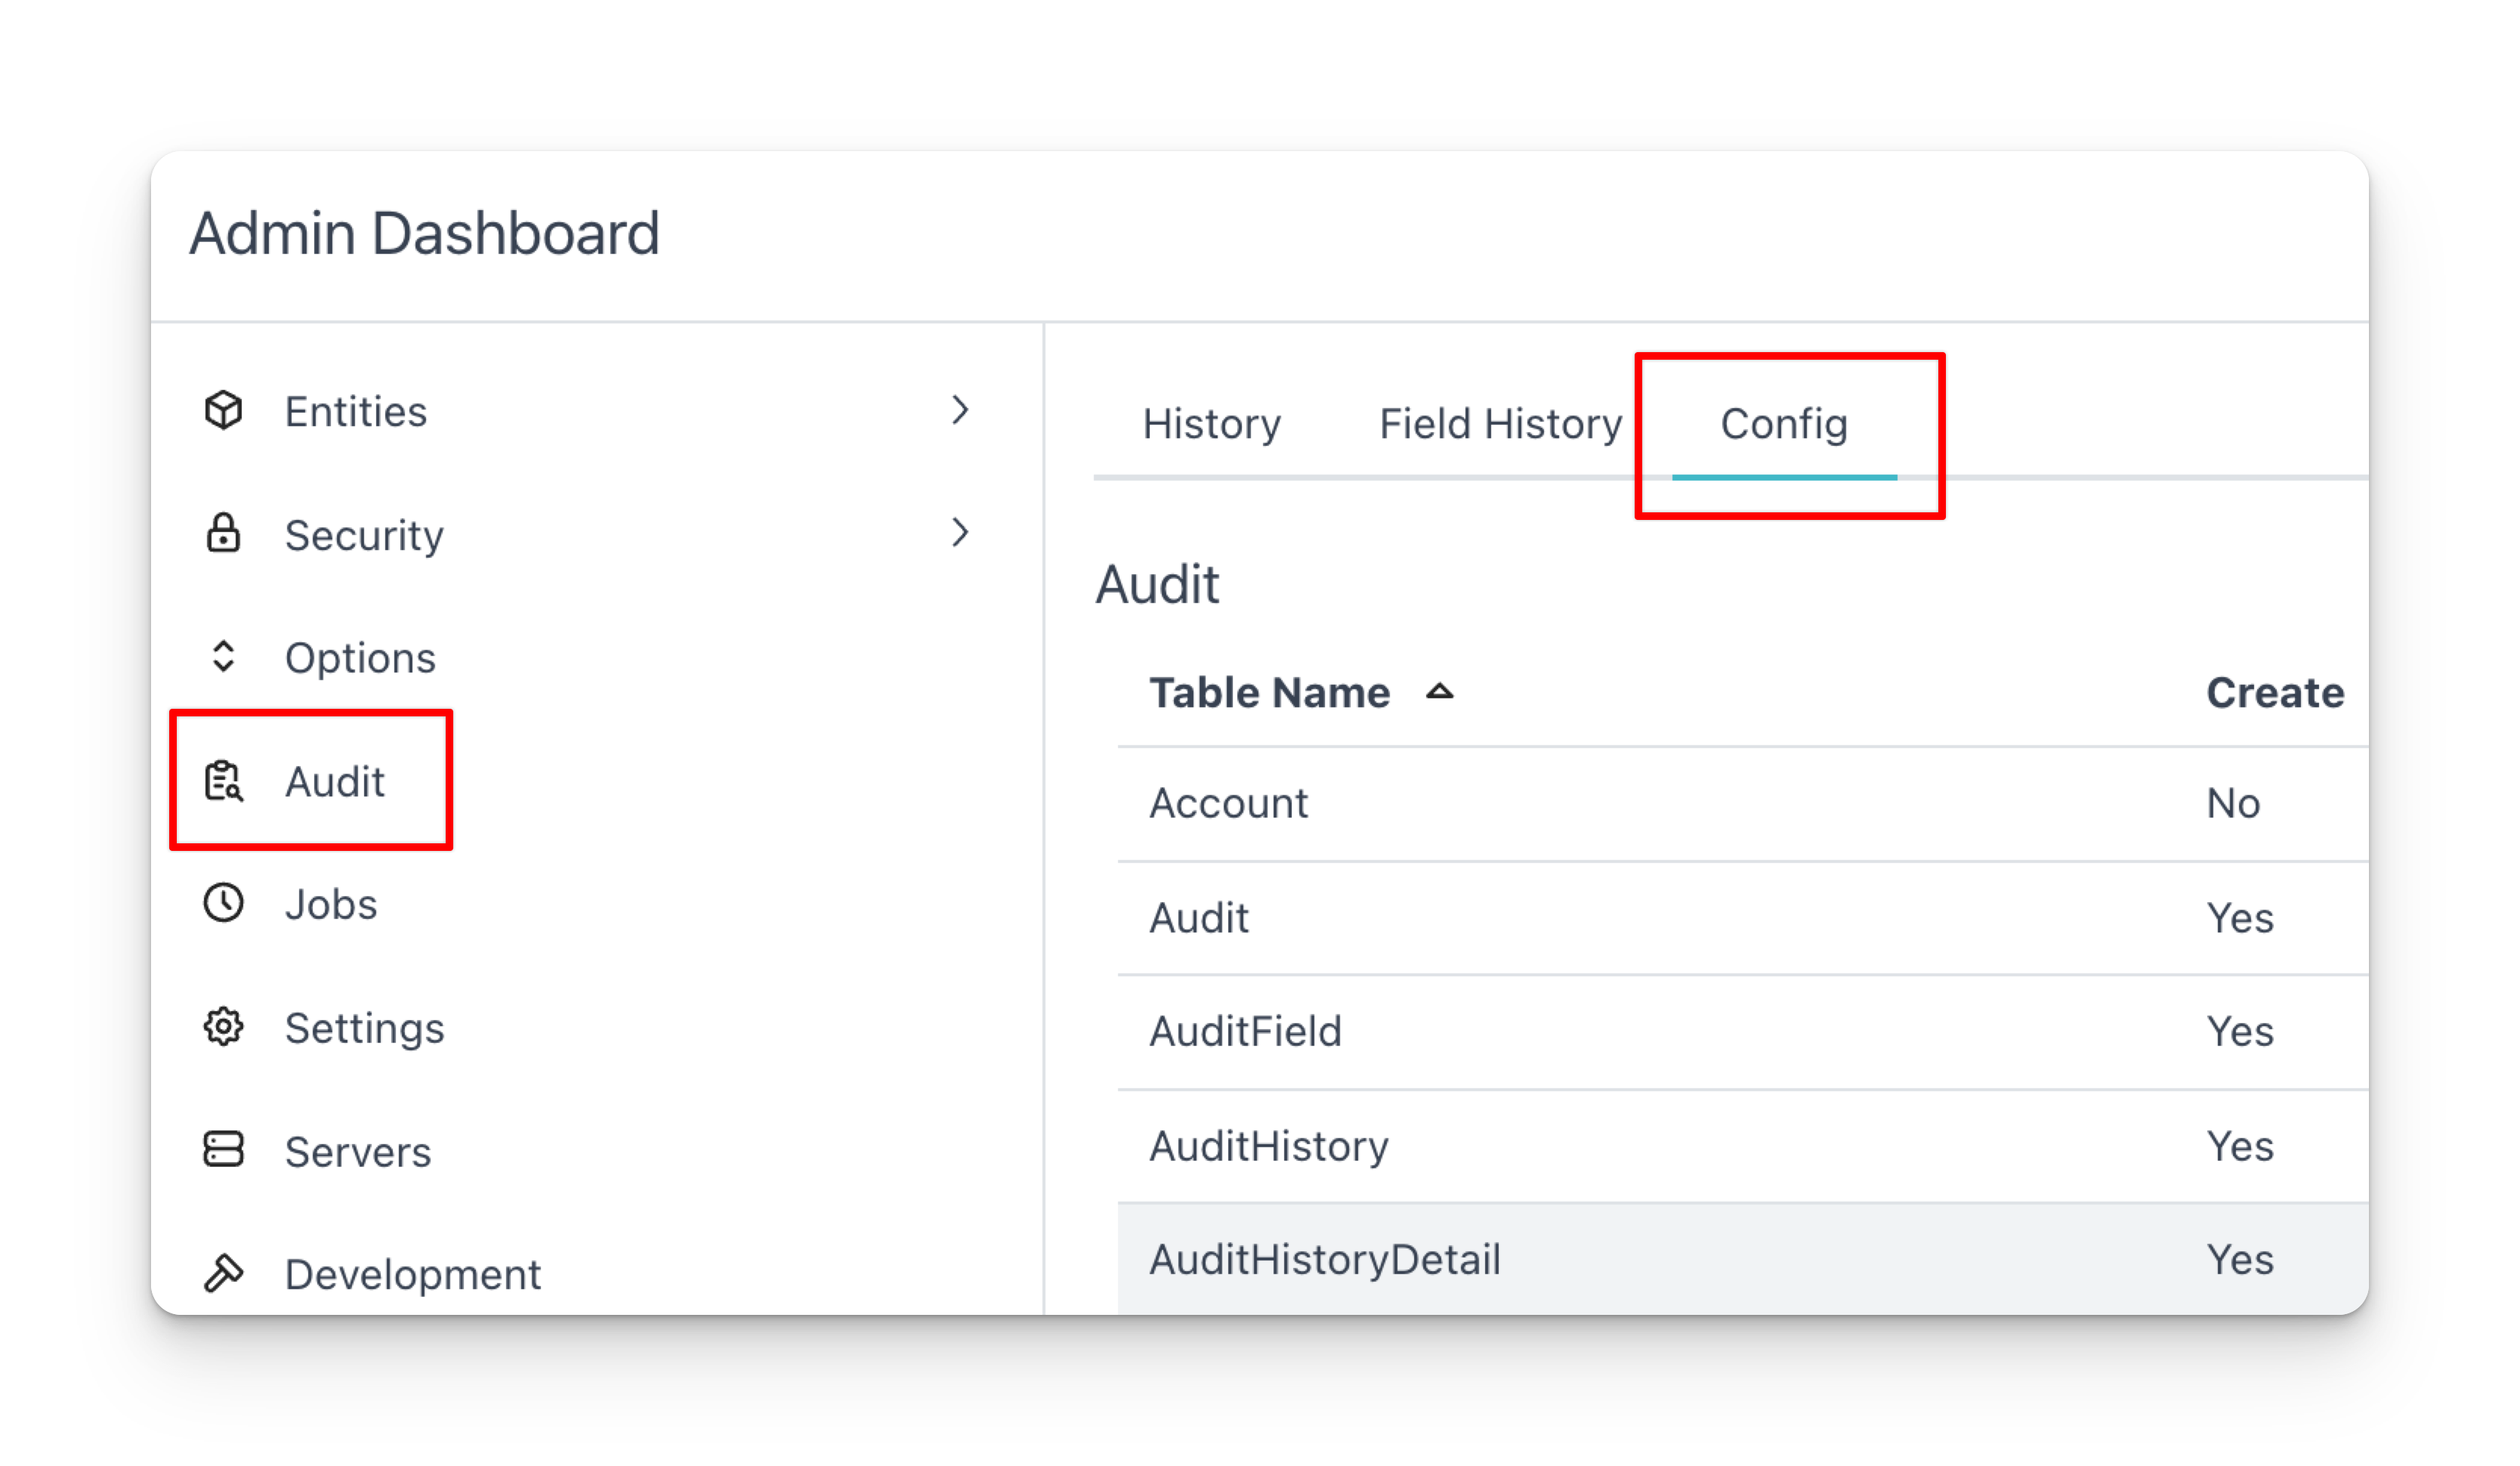Viewport: 2520px width, 1466px height.
Task: Expand the Entities submenu chevron
Action: coord(960,410)
